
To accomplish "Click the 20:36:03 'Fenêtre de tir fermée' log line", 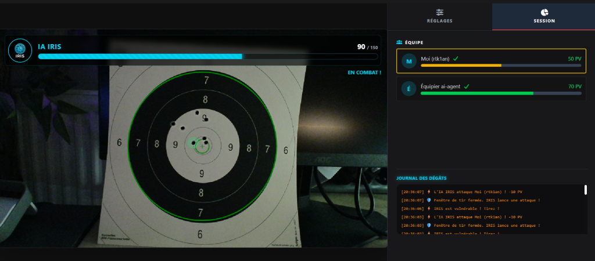I will pos(471,226).
